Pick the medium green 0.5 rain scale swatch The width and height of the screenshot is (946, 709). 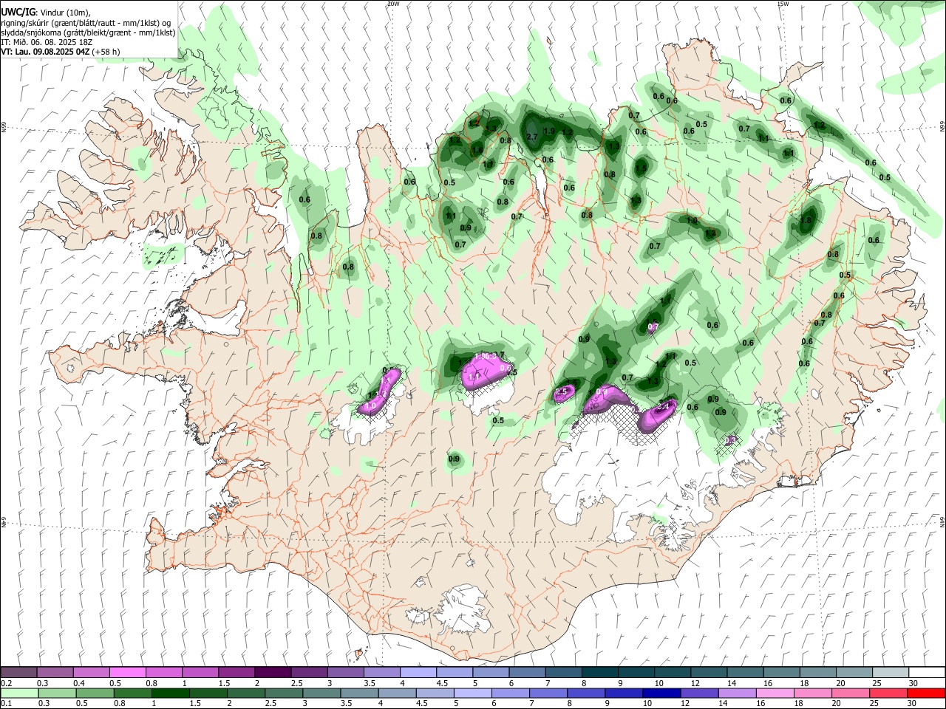click(94, 693)
